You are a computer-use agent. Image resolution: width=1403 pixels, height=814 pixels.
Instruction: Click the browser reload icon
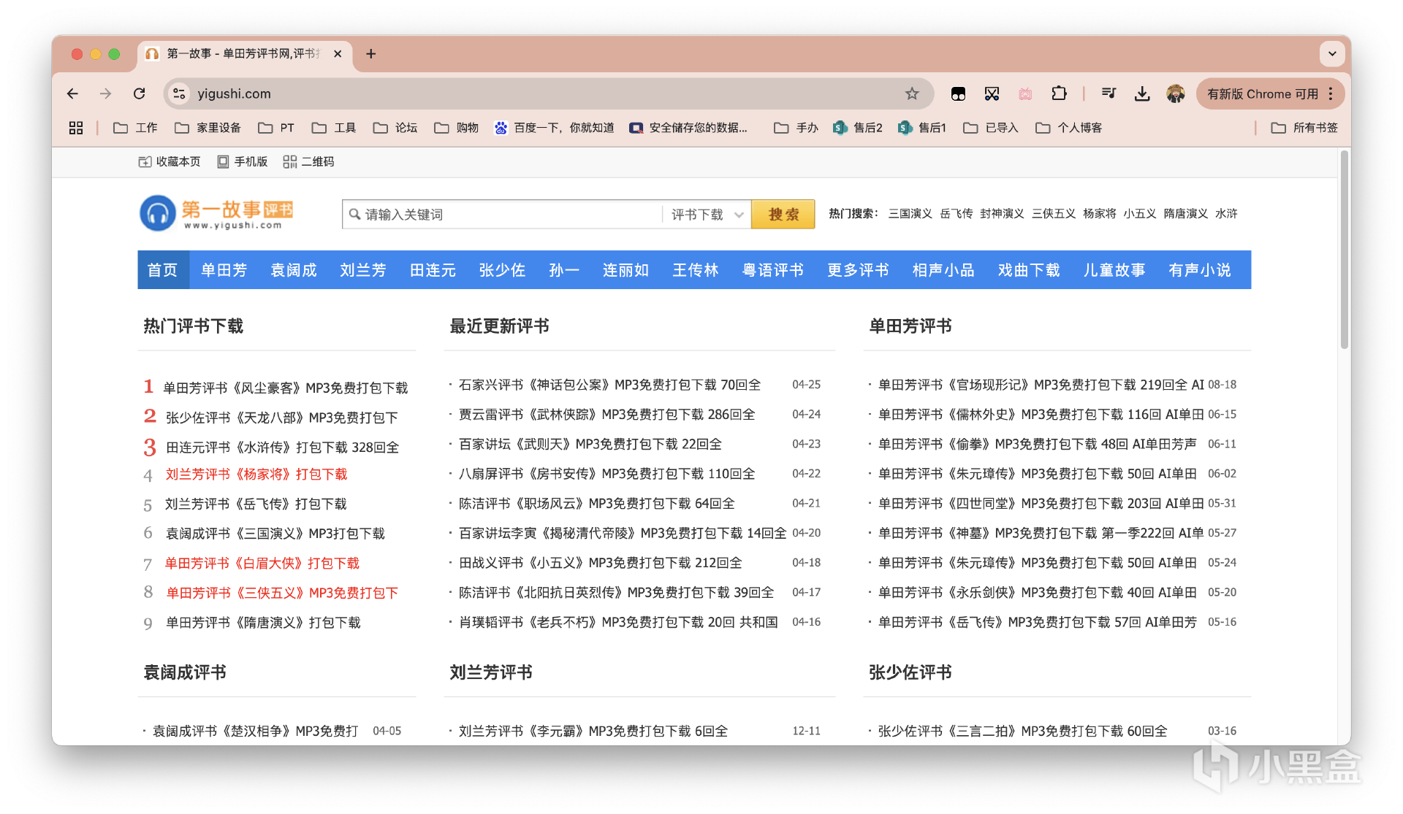(139, 93)
